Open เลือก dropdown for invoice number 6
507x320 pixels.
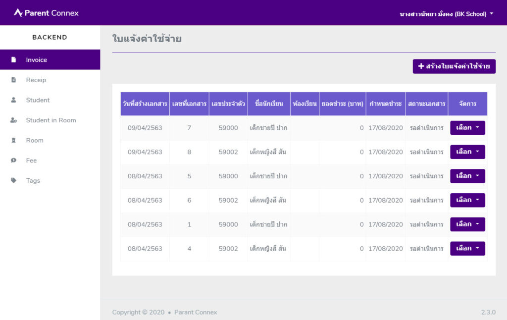click(467, 200)
